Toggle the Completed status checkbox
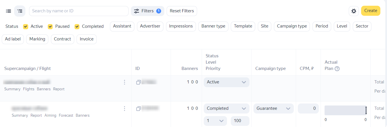387x127 pixels. 77,26
